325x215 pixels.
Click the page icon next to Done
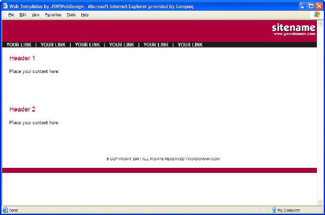(x=5, y=210)
